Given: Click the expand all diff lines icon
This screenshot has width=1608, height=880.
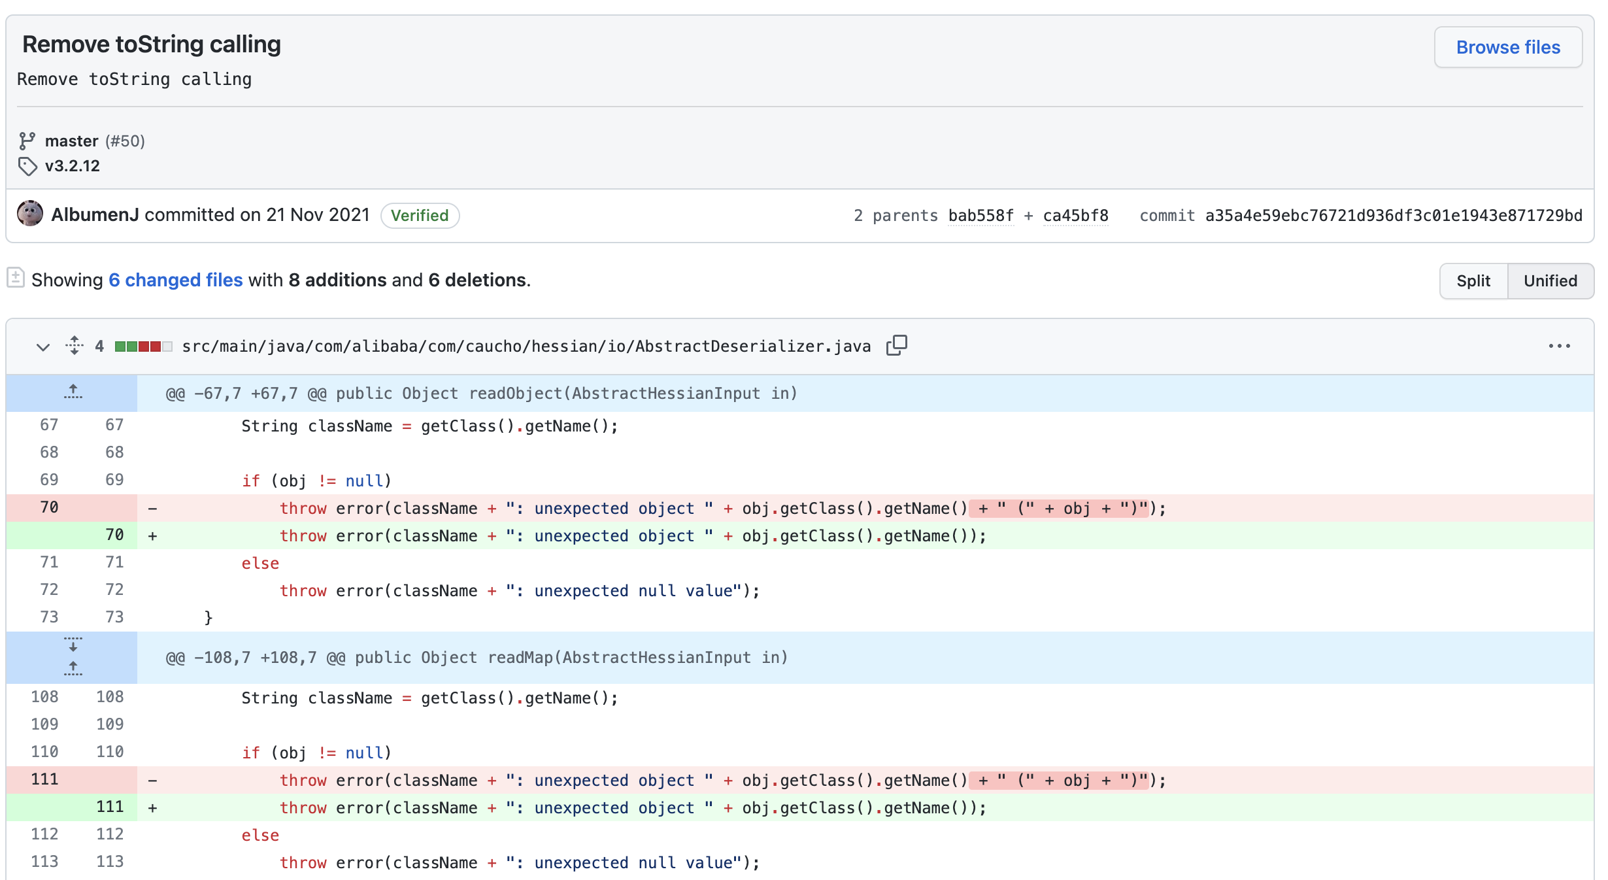Looking at the screenshot, I should point(75,345).
